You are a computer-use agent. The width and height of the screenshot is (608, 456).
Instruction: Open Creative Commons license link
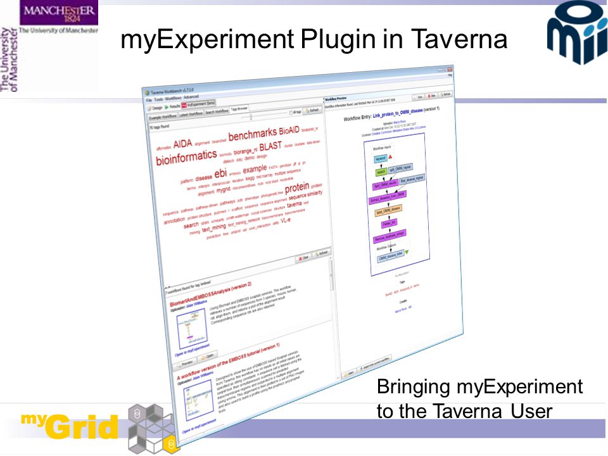point(398,130)
